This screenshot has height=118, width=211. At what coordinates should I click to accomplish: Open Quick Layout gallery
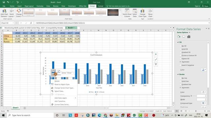tap(12, 13)
